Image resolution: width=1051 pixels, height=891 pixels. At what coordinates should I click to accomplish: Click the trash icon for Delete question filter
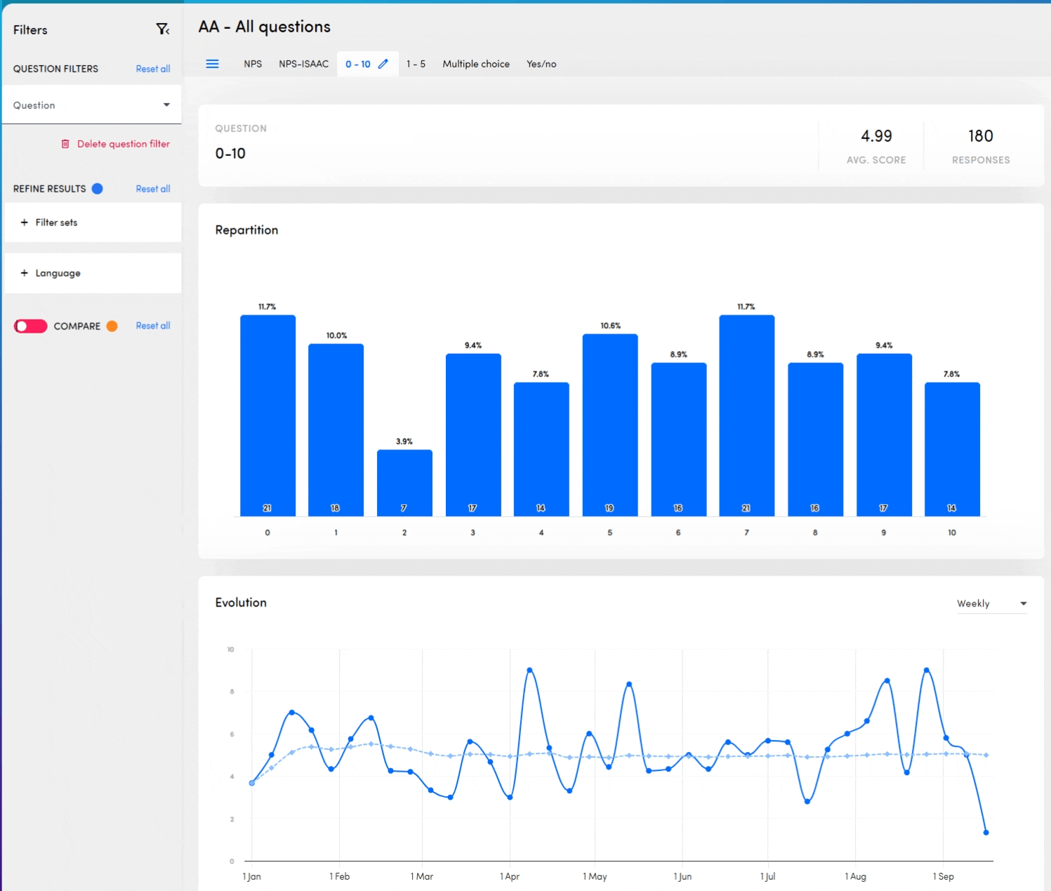coord(65,144)
